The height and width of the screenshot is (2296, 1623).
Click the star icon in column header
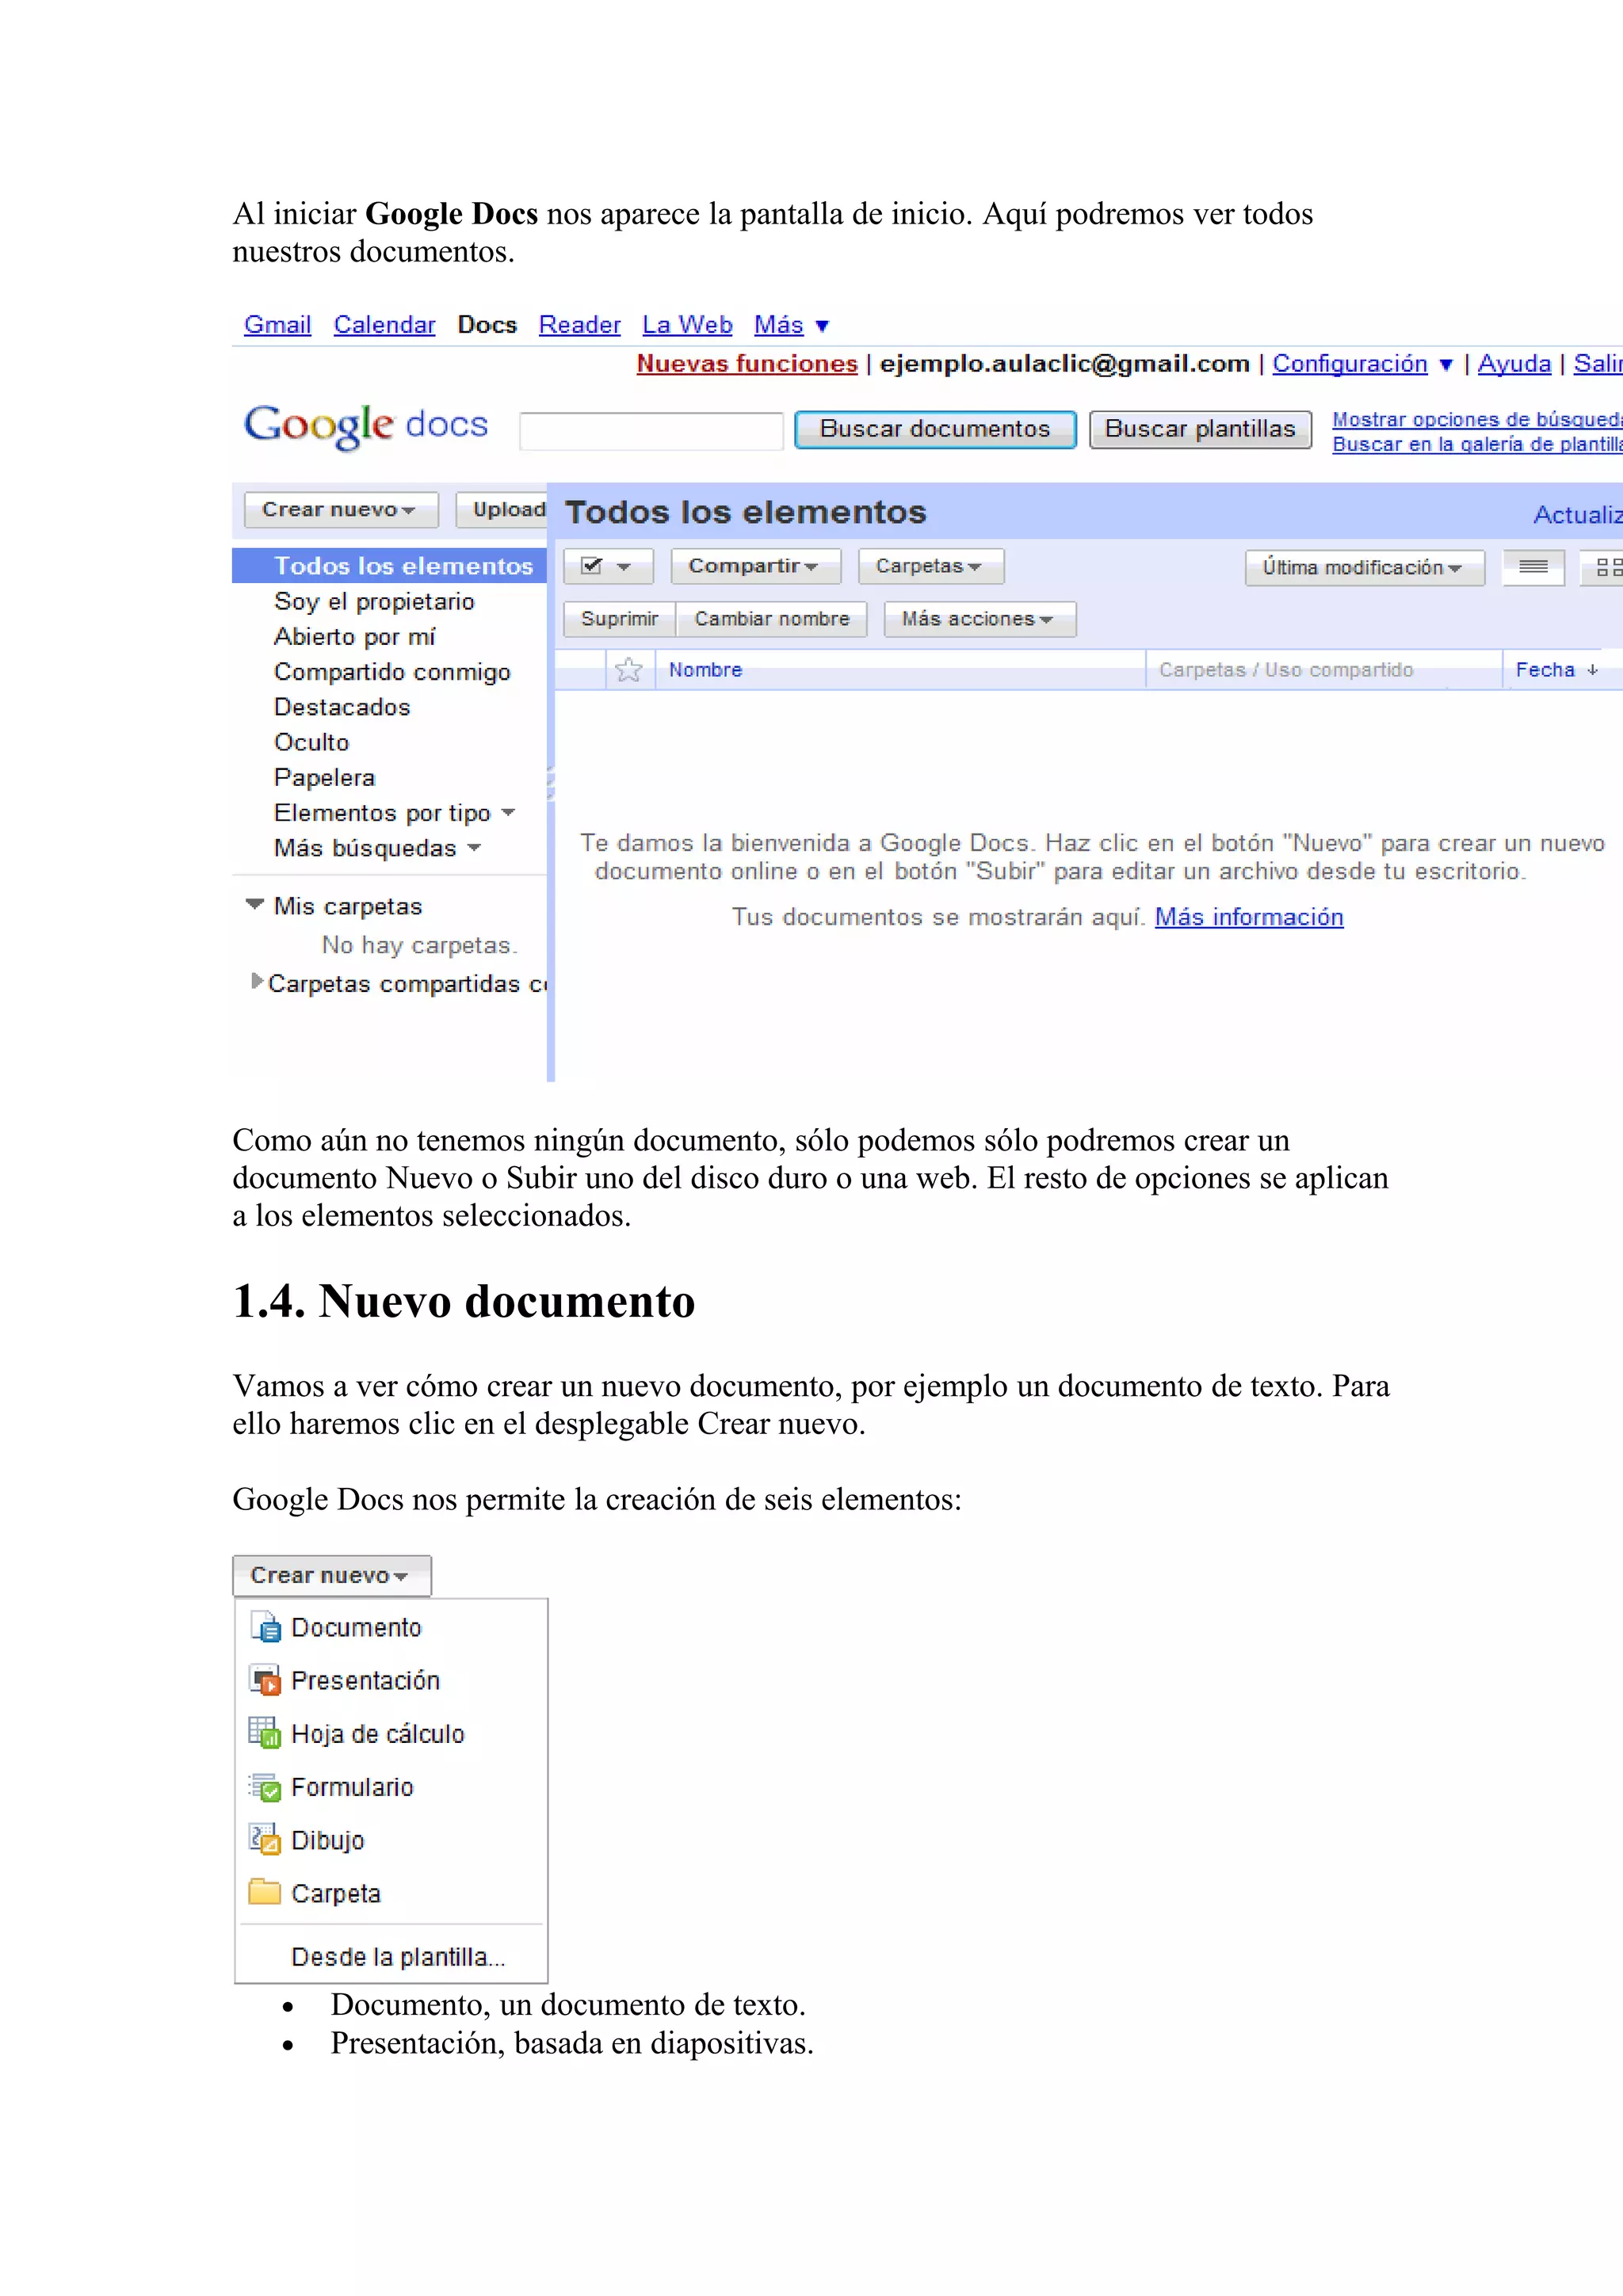point(629,669)
